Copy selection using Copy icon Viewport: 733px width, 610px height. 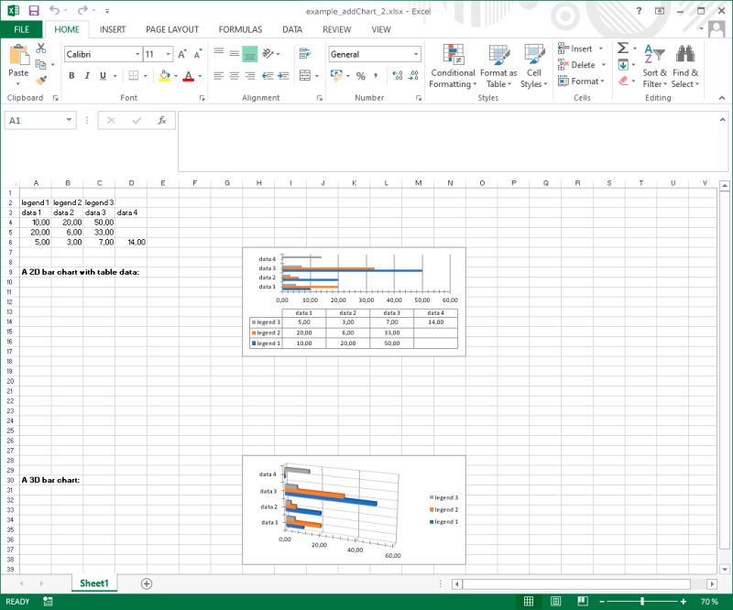(40, 64)
